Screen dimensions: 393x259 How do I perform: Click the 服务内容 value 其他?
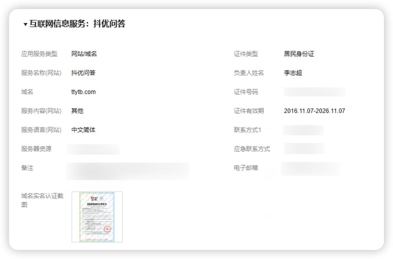(77, 111)
